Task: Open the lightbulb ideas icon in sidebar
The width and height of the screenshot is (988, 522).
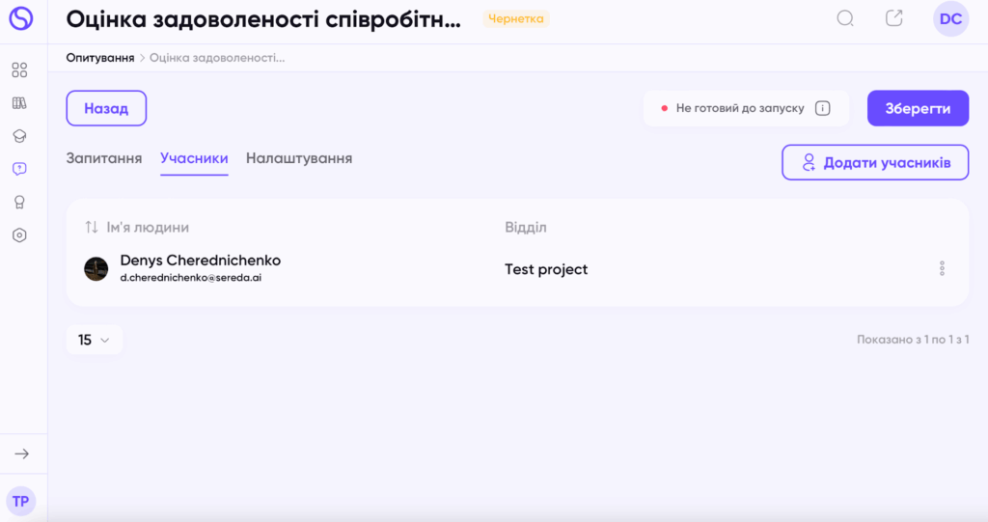Action: [19, 202]
